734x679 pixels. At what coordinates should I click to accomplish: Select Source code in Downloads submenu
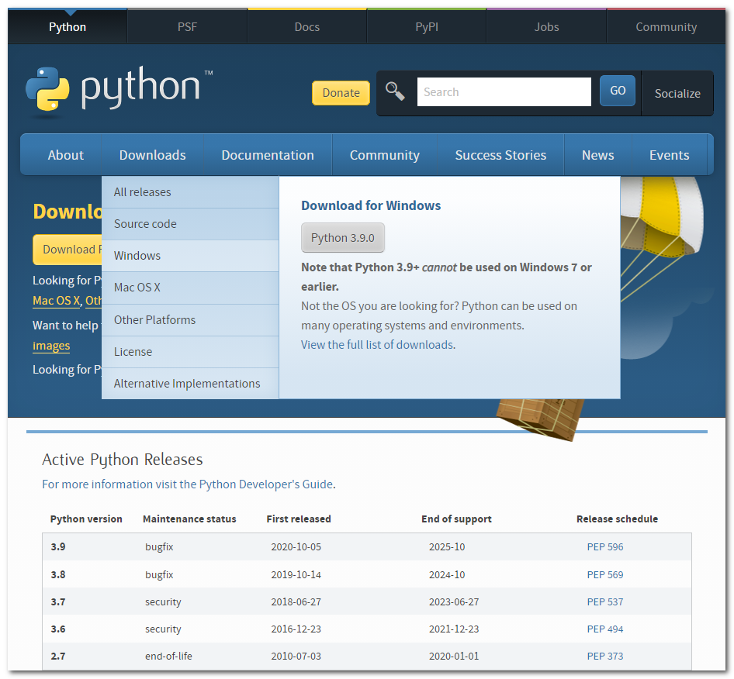click(x=190, y=224)
